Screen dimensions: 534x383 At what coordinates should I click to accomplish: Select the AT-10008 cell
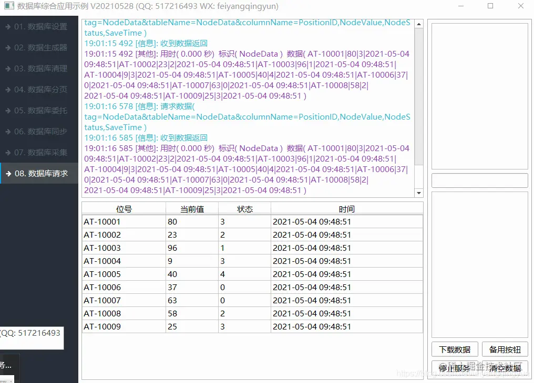coord(124,314)
